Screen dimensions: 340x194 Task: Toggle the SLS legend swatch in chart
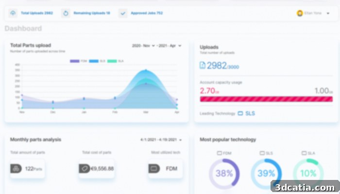(x=94, y=61)
